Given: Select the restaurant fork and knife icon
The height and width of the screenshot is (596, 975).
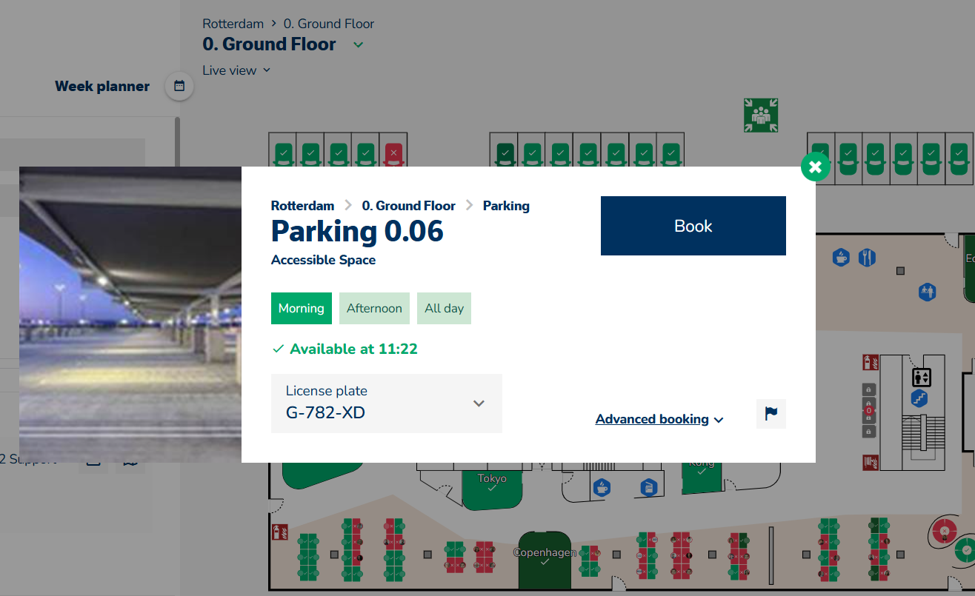Looking at the screenshot, I should [867, 258].
